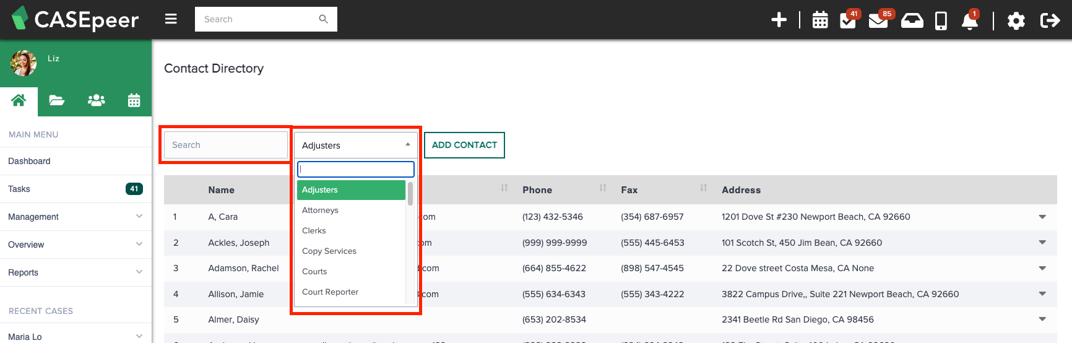The width and height of the screenshot is (1072, 343).
Task: Open the plus add-new icon
Action: tap(779, 20)
